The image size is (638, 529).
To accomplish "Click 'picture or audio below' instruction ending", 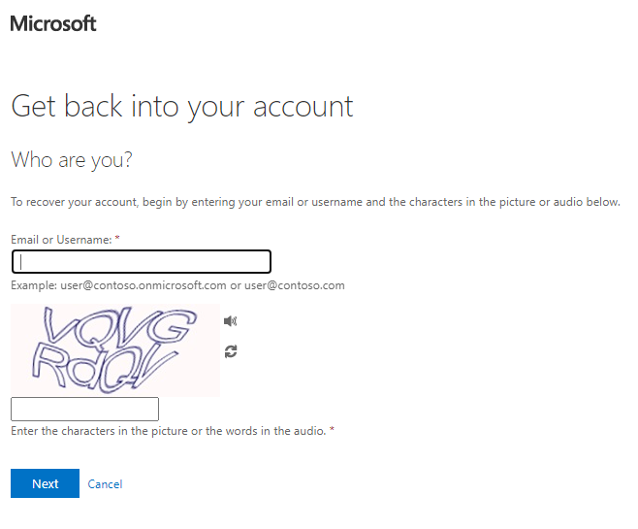I will pyautogui.click(x=562, y=202).
